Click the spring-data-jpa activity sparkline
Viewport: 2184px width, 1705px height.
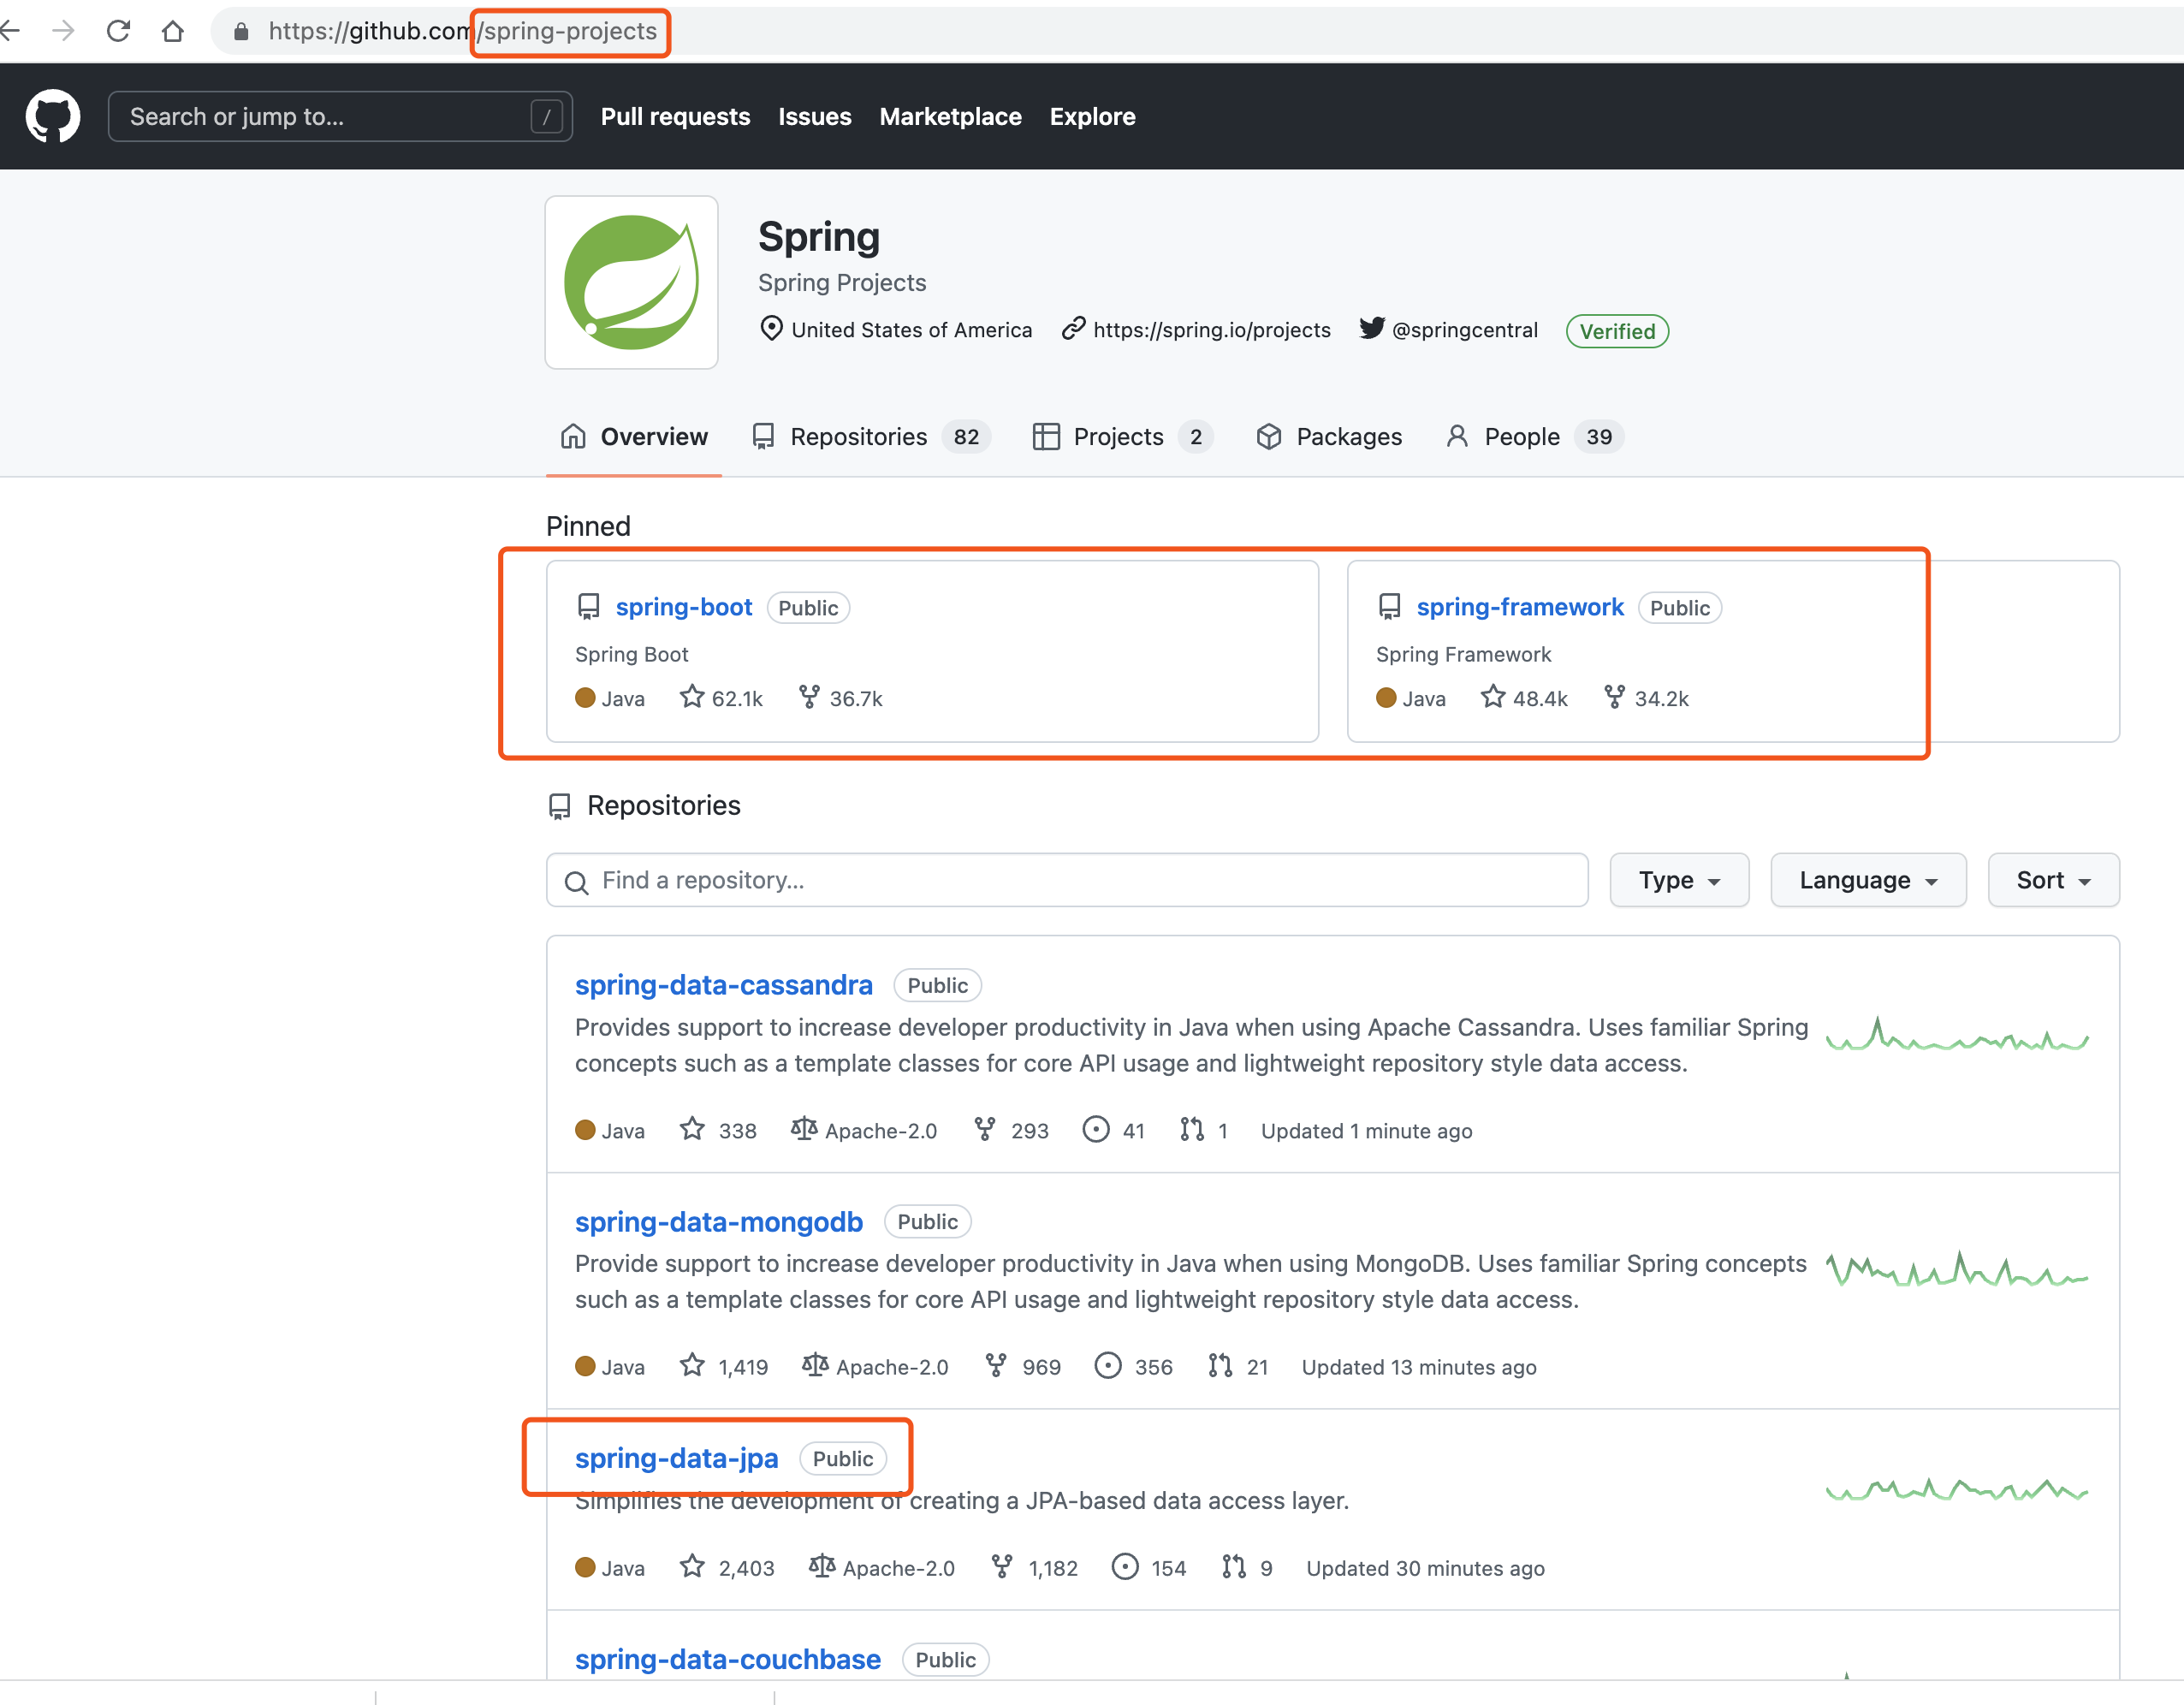point(1957,1490)
